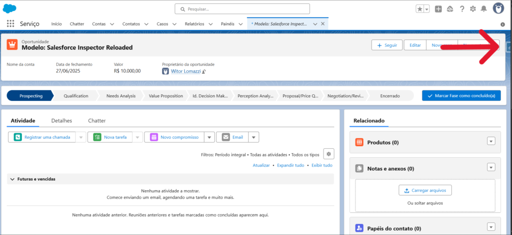Click Exibir tudo link
Image resolution: width=512 pixels, height=235 pixels.
tap(322, 165)
